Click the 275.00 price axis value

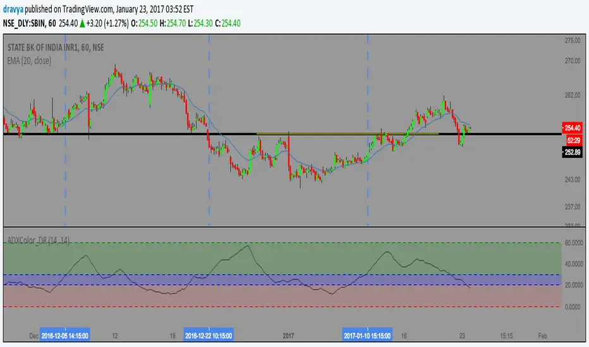click(573, 40)
